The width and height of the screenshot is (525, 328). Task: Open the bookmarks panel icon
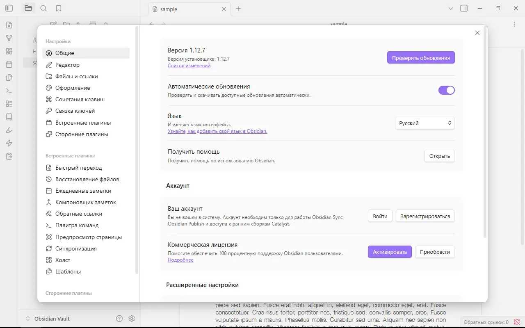59,8
